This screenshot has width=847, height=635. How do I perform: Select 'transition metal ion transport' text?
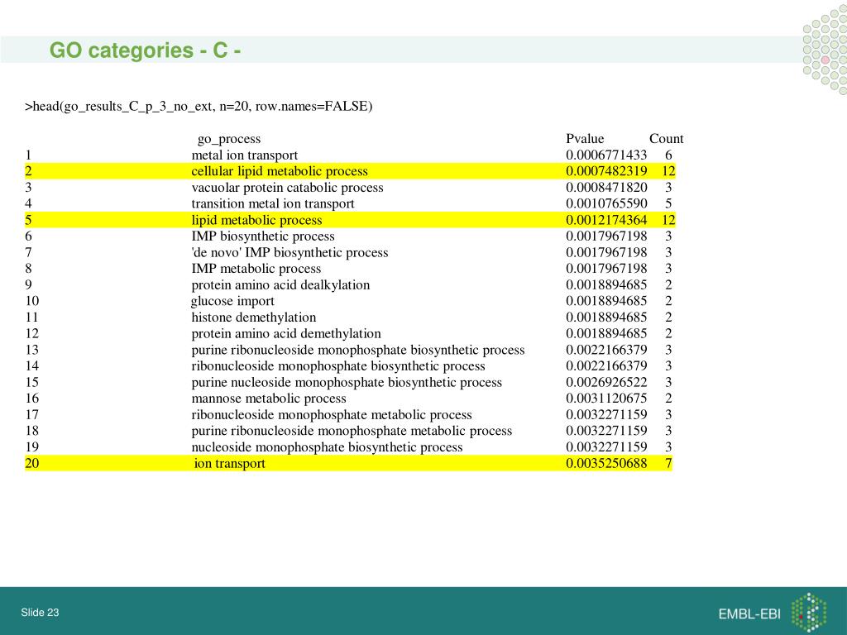click(273, 203)
